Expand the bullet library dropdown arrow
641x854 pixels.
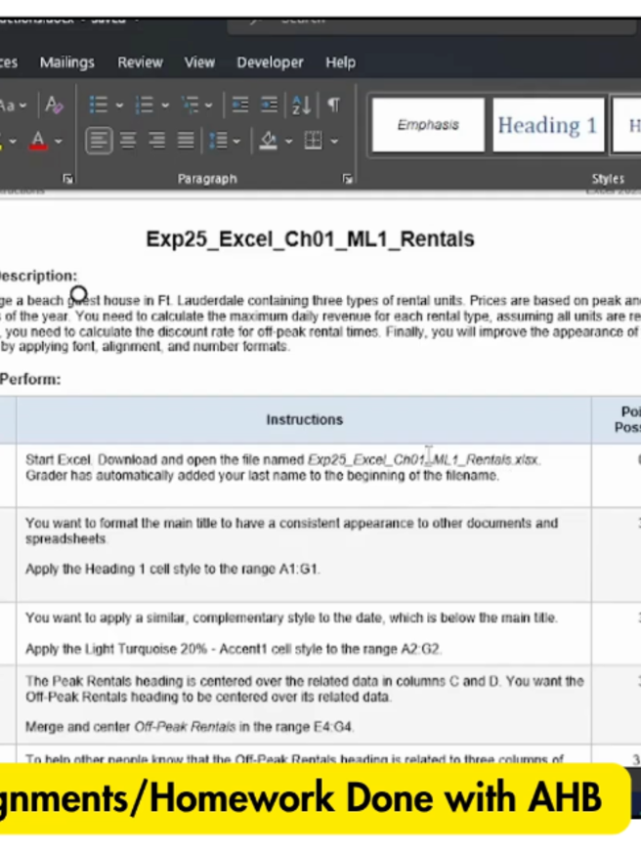pyautogui.click(x=119, y=106)
